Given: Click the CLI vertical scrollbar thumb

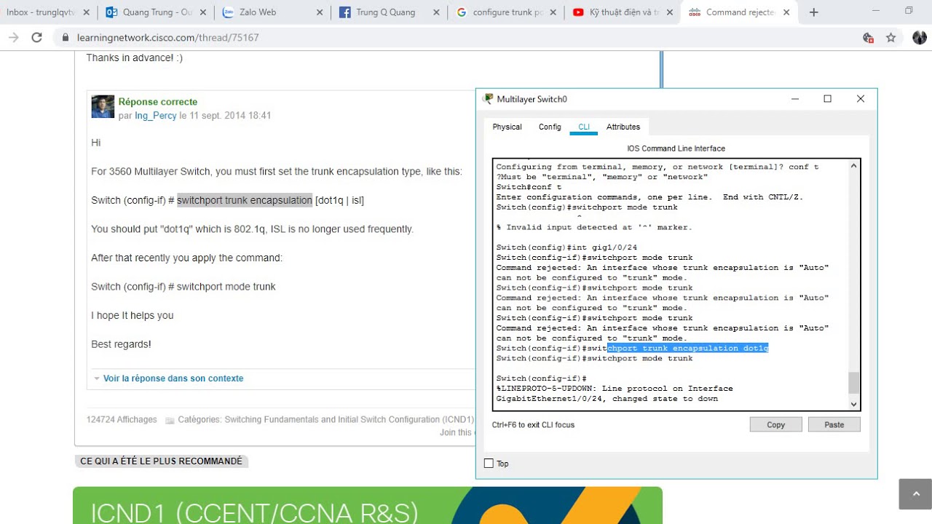Looking at the screenshot, I should pyautogui.click(x=854, y=383).
